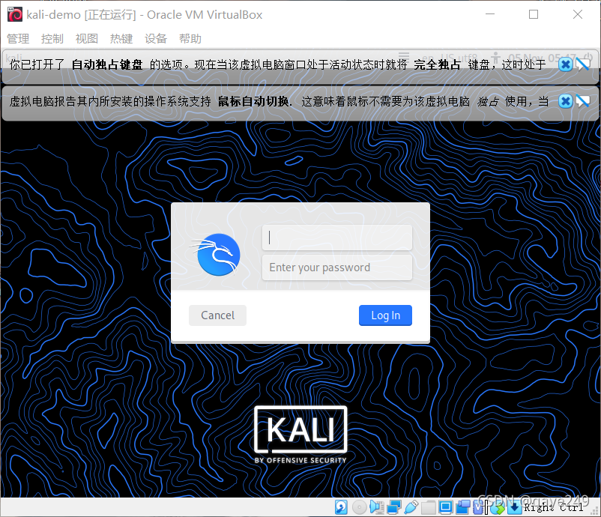The image size is (601, 517).
Task: Click the VirtualBox icon in title bar
Action: (x=15, y=14)
